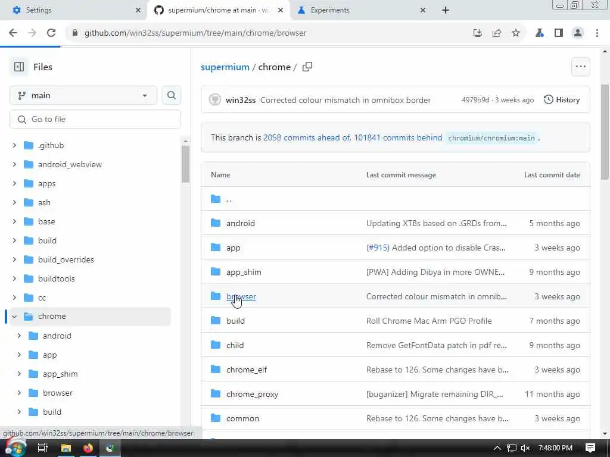Click the search magnifier button beside the branch selector
The width and height of the screenshot is (610, 457).
point(171,95)
